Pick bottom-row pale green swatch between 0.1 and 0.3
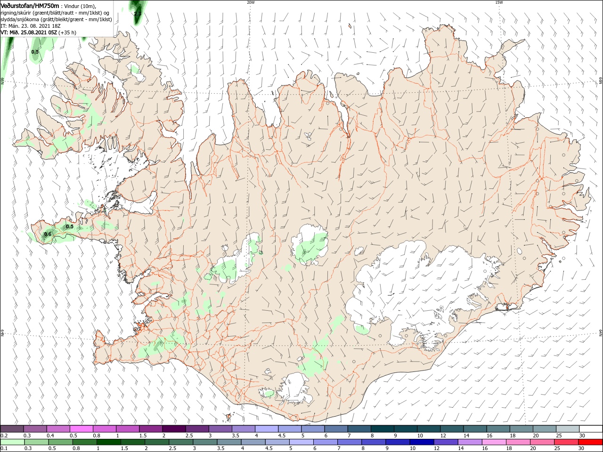603x452 pixels. 12,442
